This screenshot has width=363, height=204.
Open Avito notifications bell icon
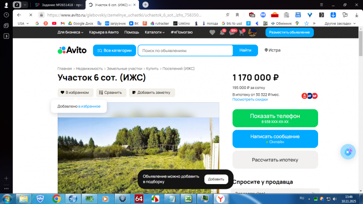(222, 32)
